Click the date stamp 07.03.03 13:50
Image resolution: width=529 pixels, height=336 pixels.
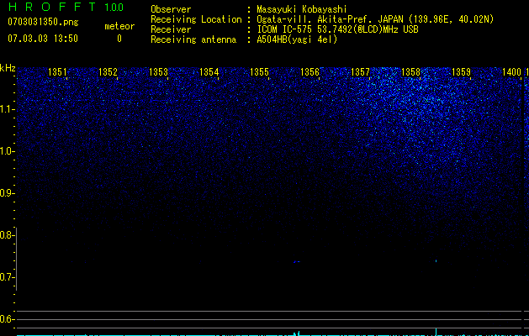click(x=43, y=39)
